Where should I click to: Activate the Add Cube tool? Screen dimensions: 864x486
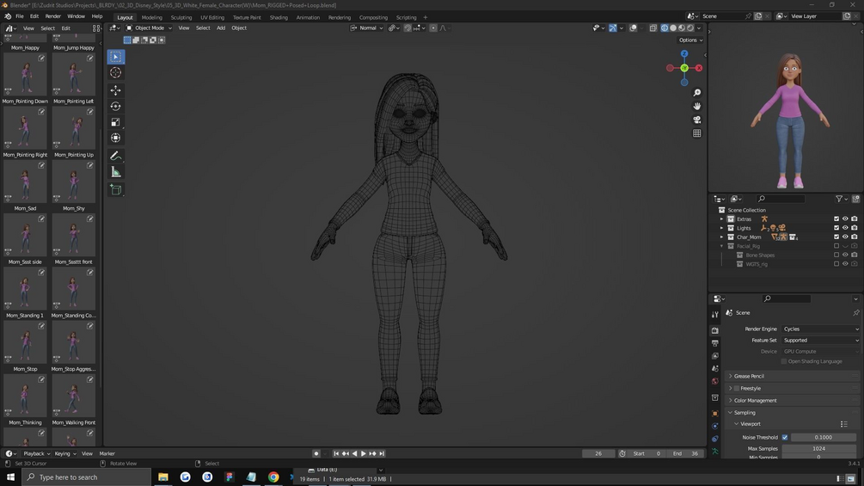(116, 190)
